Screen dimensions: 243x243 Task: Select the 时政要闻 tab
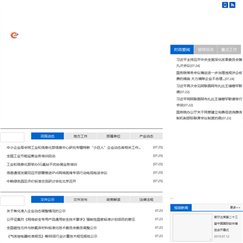pos(182,49)
